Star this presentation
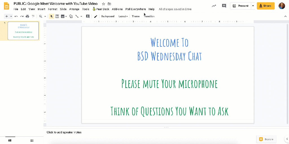This screenshot has height=144, width=289. pos(104,4)
